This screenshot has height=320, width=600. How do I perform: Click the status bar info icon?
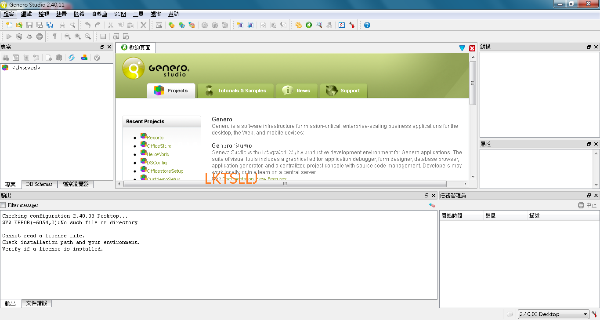tap(510, 314)
